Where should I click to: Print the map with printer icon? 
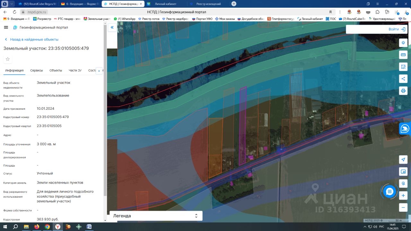pos(403,90)
